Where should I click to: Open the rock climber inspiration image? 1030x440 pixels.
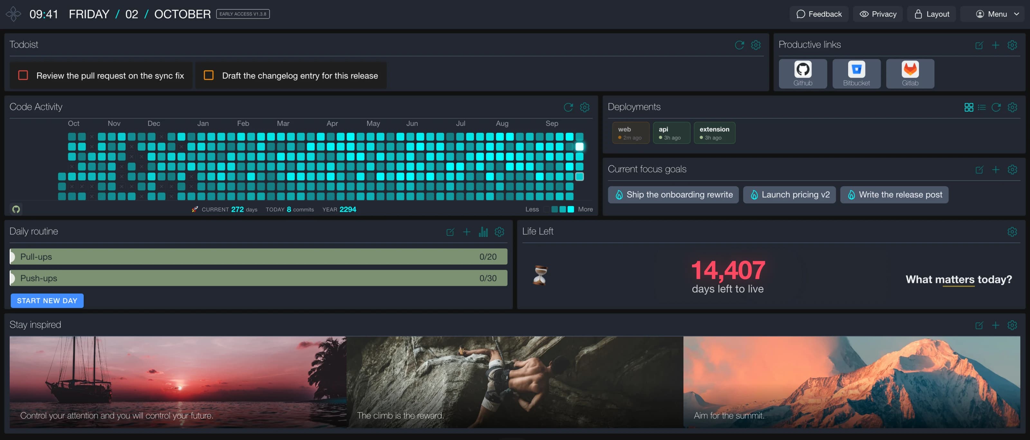[515, 382]
